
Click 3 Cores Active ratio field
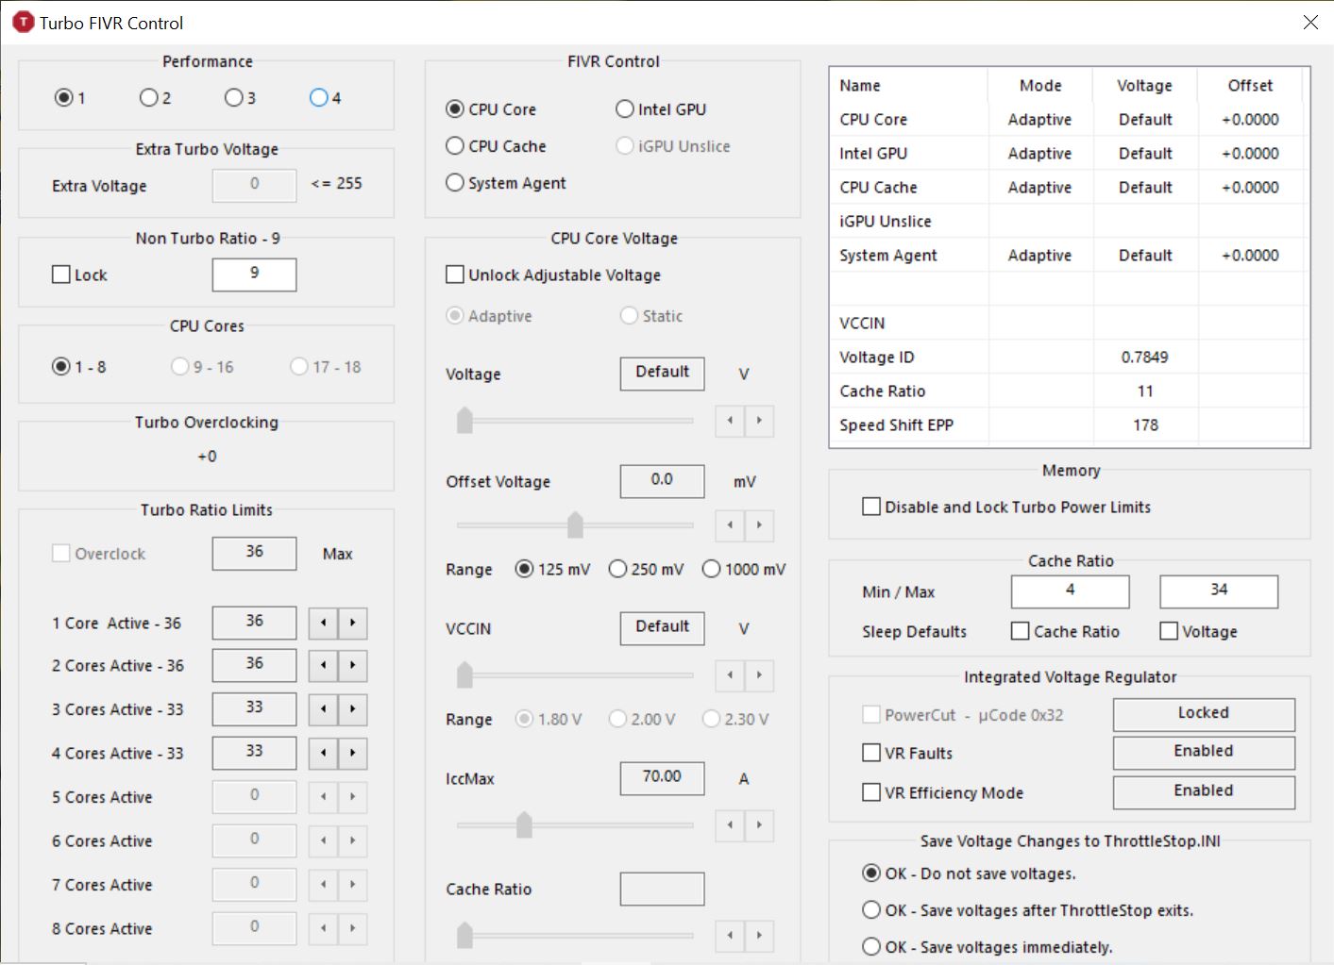254,708
